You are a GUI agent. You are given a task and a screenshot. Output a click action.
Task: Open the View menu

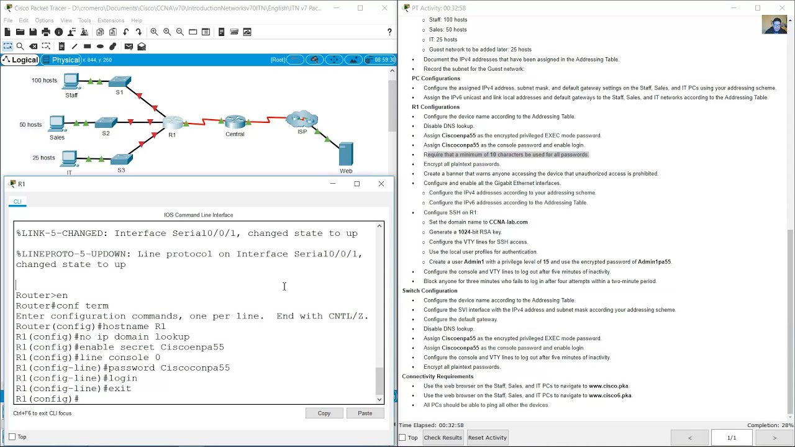65,20
